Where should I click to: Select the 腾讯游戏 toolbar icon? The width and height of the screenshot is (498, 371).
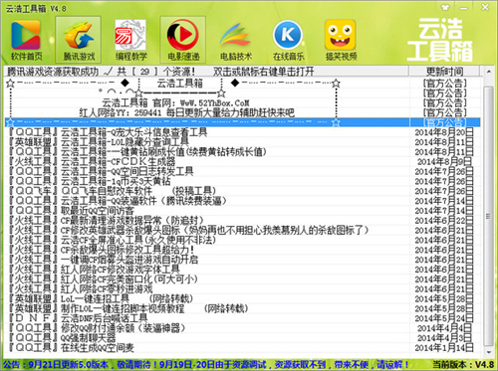point(79,40)
